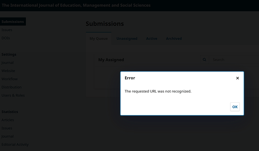View Articles statistics
This screenshot has height=151, width=259.
pyautogui.click(x=8, y=120)
